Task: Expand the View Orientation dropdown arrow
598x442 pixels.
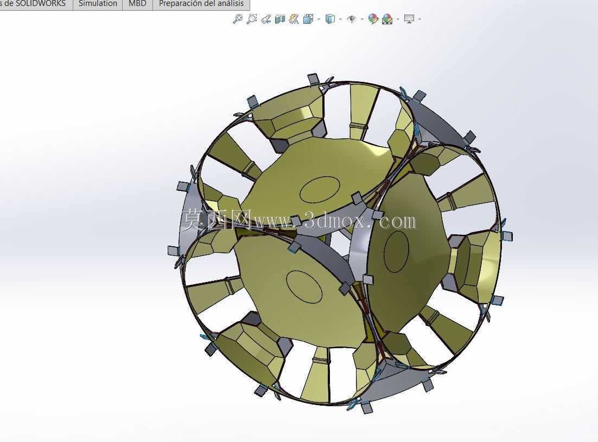Action: 319,19
